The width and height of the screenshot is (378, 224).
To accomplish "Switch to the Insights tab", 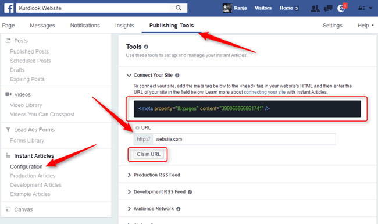I will pyautogui.click(x=124, y=26).
